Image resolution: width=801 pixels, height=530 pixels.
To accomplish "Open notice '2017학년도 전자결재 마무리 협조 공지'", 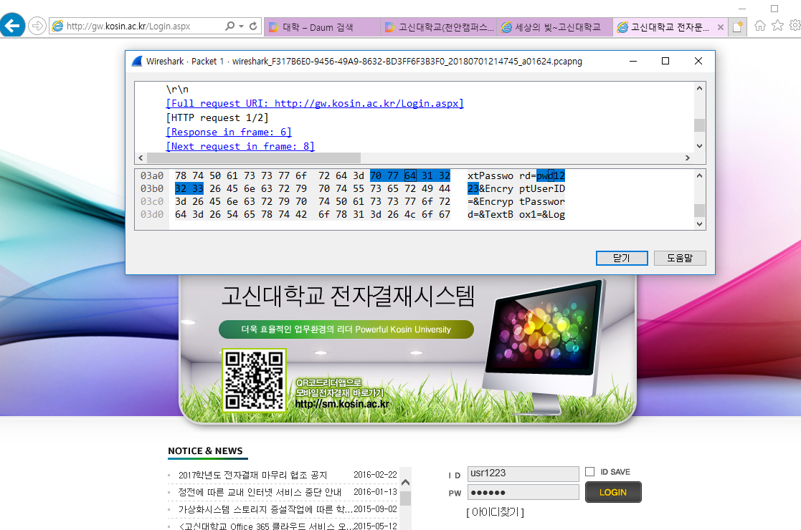I will [253, 475].
